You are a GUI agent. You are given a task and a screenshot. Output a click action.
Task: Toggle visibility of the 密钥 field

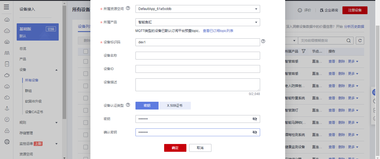(255, 119)
